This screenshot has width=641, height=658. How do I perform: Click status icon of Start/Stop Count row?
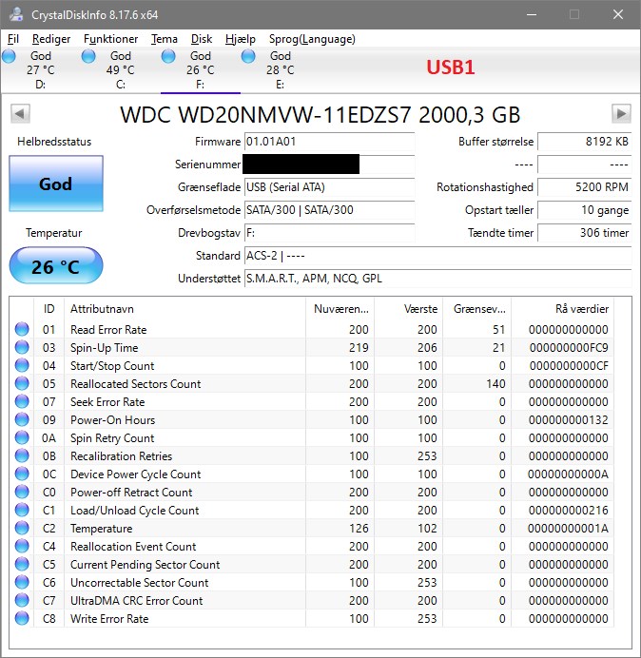[x=22, y=365]
